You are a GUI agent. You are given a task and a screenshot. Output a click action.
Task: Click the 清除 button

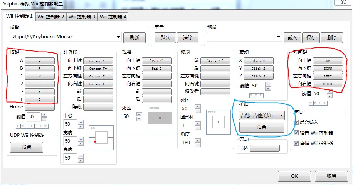[x=188, y=38]
